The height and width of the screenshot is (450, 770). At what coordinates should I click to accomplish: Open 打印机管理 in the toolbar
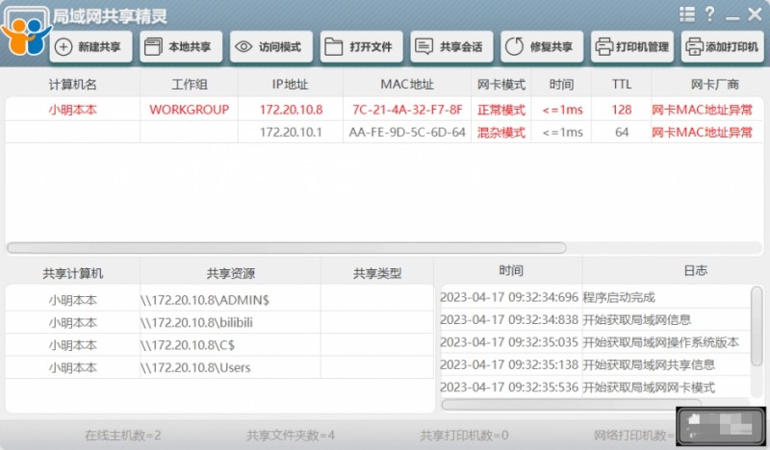632,46
